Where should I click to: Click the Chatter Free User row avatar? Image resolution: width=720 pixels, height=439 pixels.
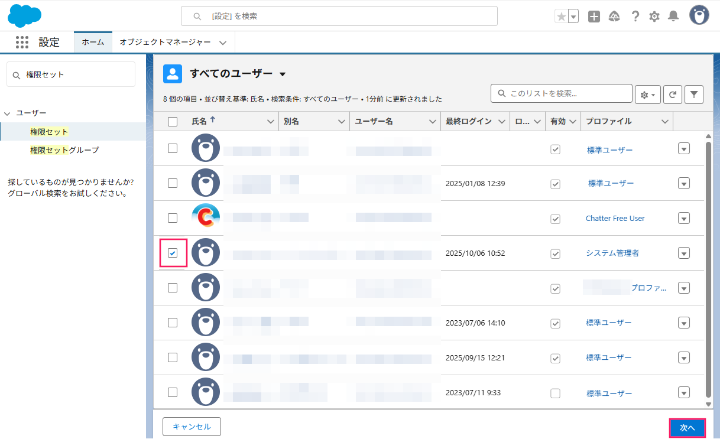tap(206, 217)
